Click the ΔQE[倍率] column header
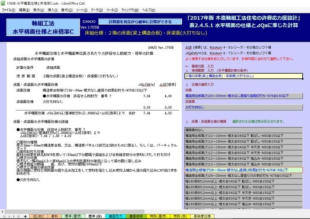The width and height of the screenshot is (310, 219). pyautogui.click(x=167, y=85)
